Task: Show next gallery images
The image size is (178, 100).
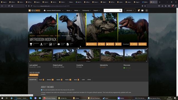Action: pyautogui.click(x=147, y=61)
